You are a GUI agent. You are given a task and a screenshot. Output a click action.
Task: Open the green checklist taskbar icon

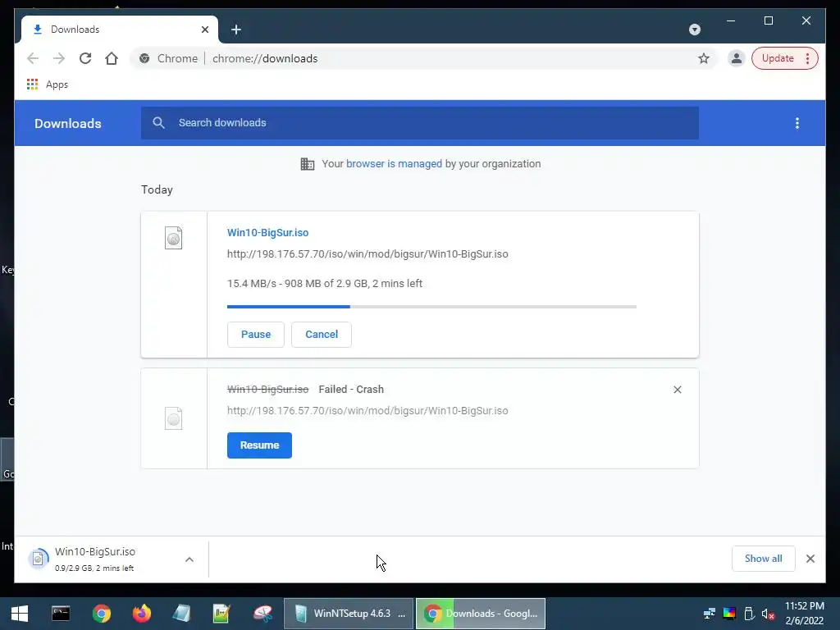[221, 614]
